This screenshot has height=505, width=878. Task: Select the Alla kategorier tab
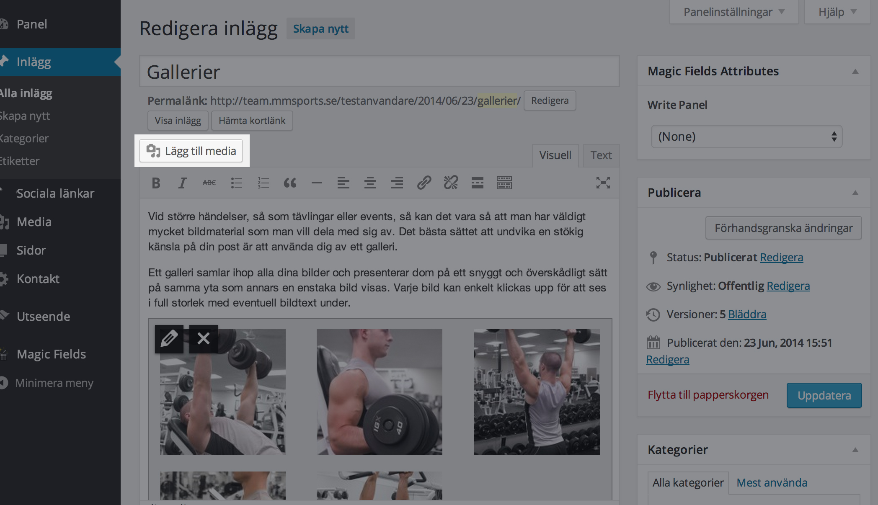point(688,483)
